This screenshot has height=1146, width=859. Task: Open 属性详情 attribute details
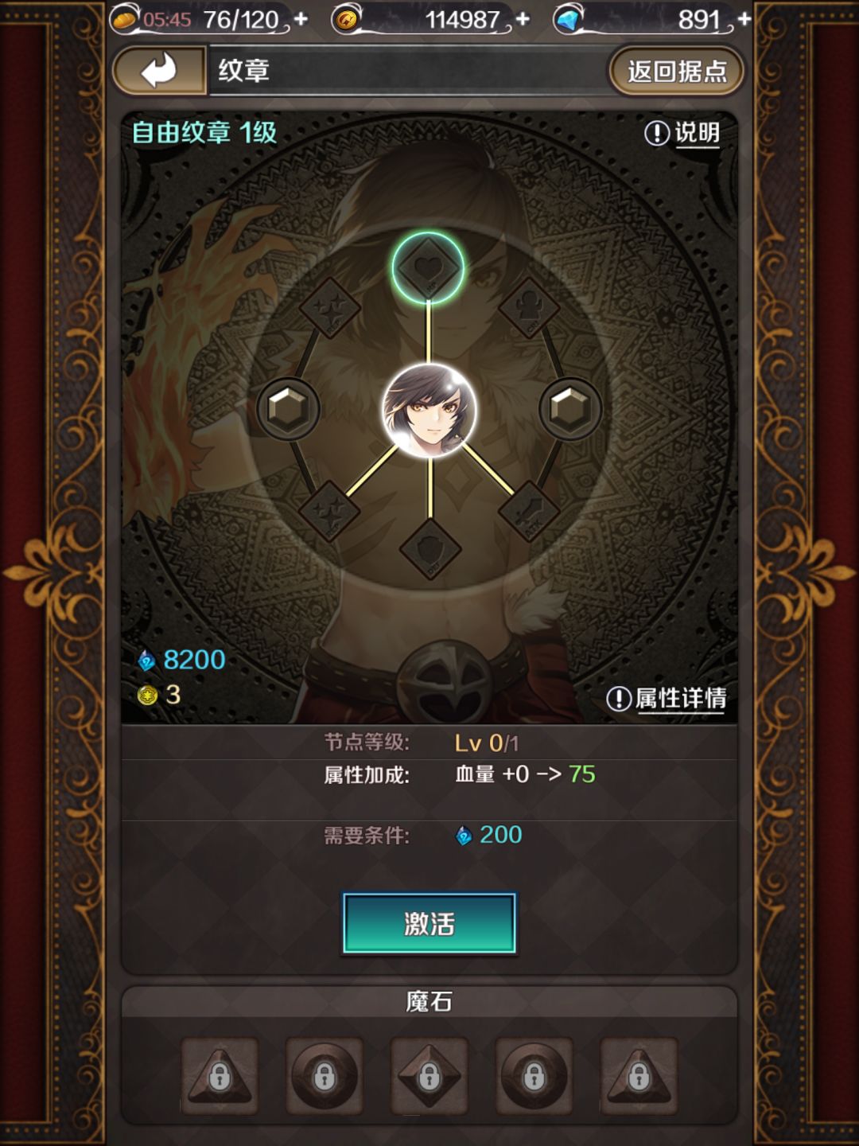point(667,699)
